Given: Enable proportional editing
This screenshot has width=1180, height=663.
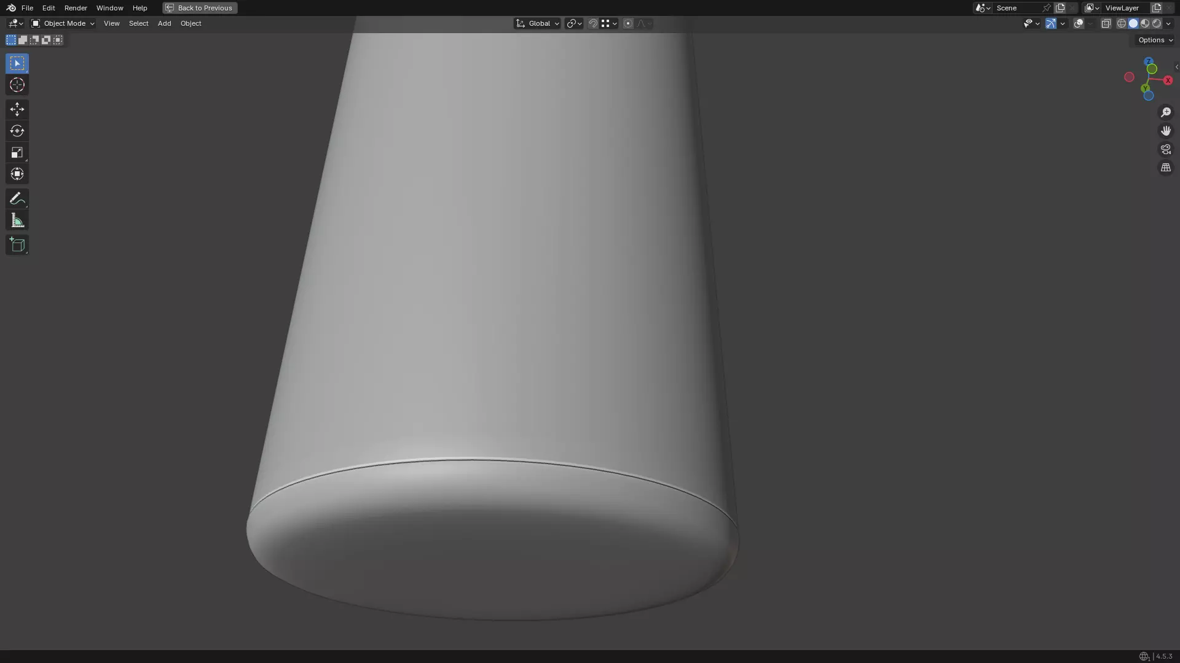Looking at the screenshot, I should (627, 23).
